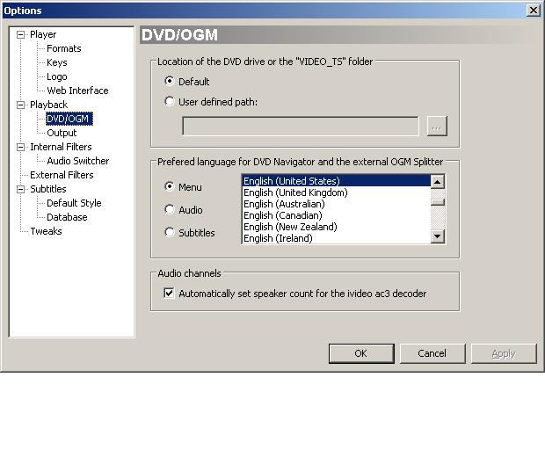545x450 pixels.
Task: Open the Database settings page
Action: 67,217
